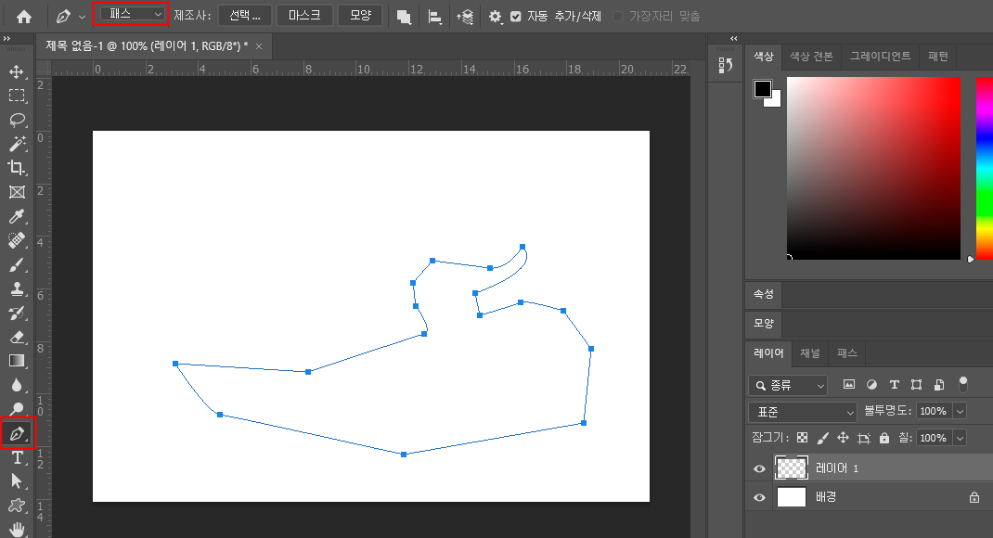
Task: Switch to the 채널 tab
Action: tap(809, 352)
